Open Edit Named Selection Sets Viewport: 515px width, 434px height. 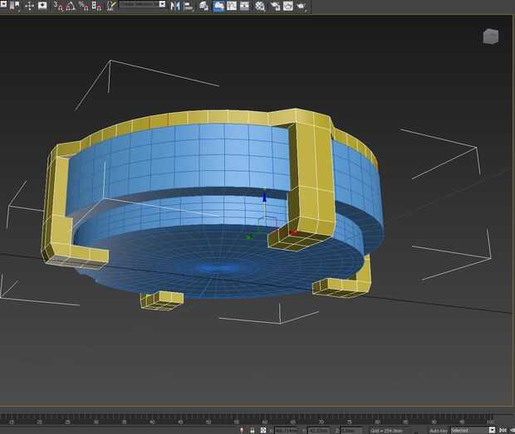point(110,6)
